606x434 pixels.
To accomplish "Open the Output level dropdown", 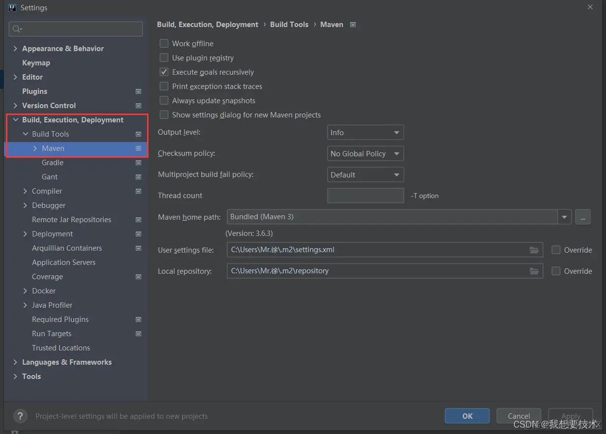I will tap(365, 133).
